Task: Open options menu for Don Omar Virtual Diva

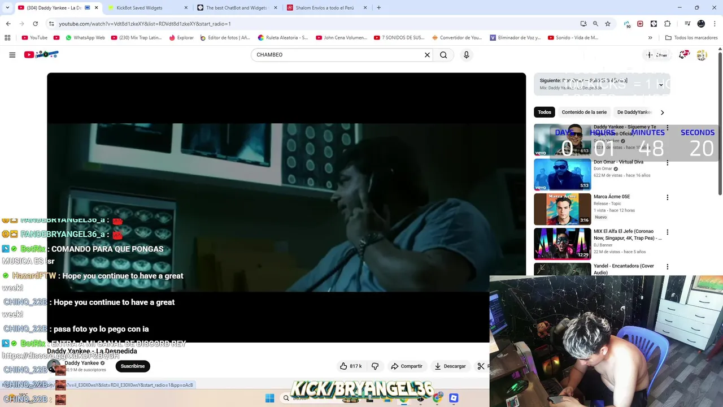Action: [x=667, y=163]
